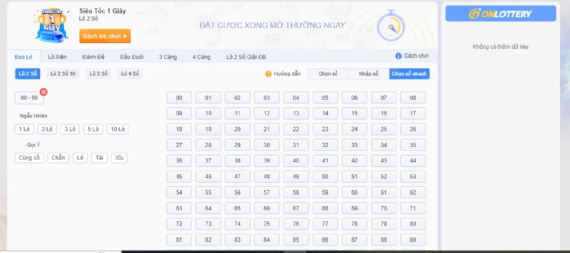Click the Gợi Ý label
570x253 pixels.
(x=33, y=145)
